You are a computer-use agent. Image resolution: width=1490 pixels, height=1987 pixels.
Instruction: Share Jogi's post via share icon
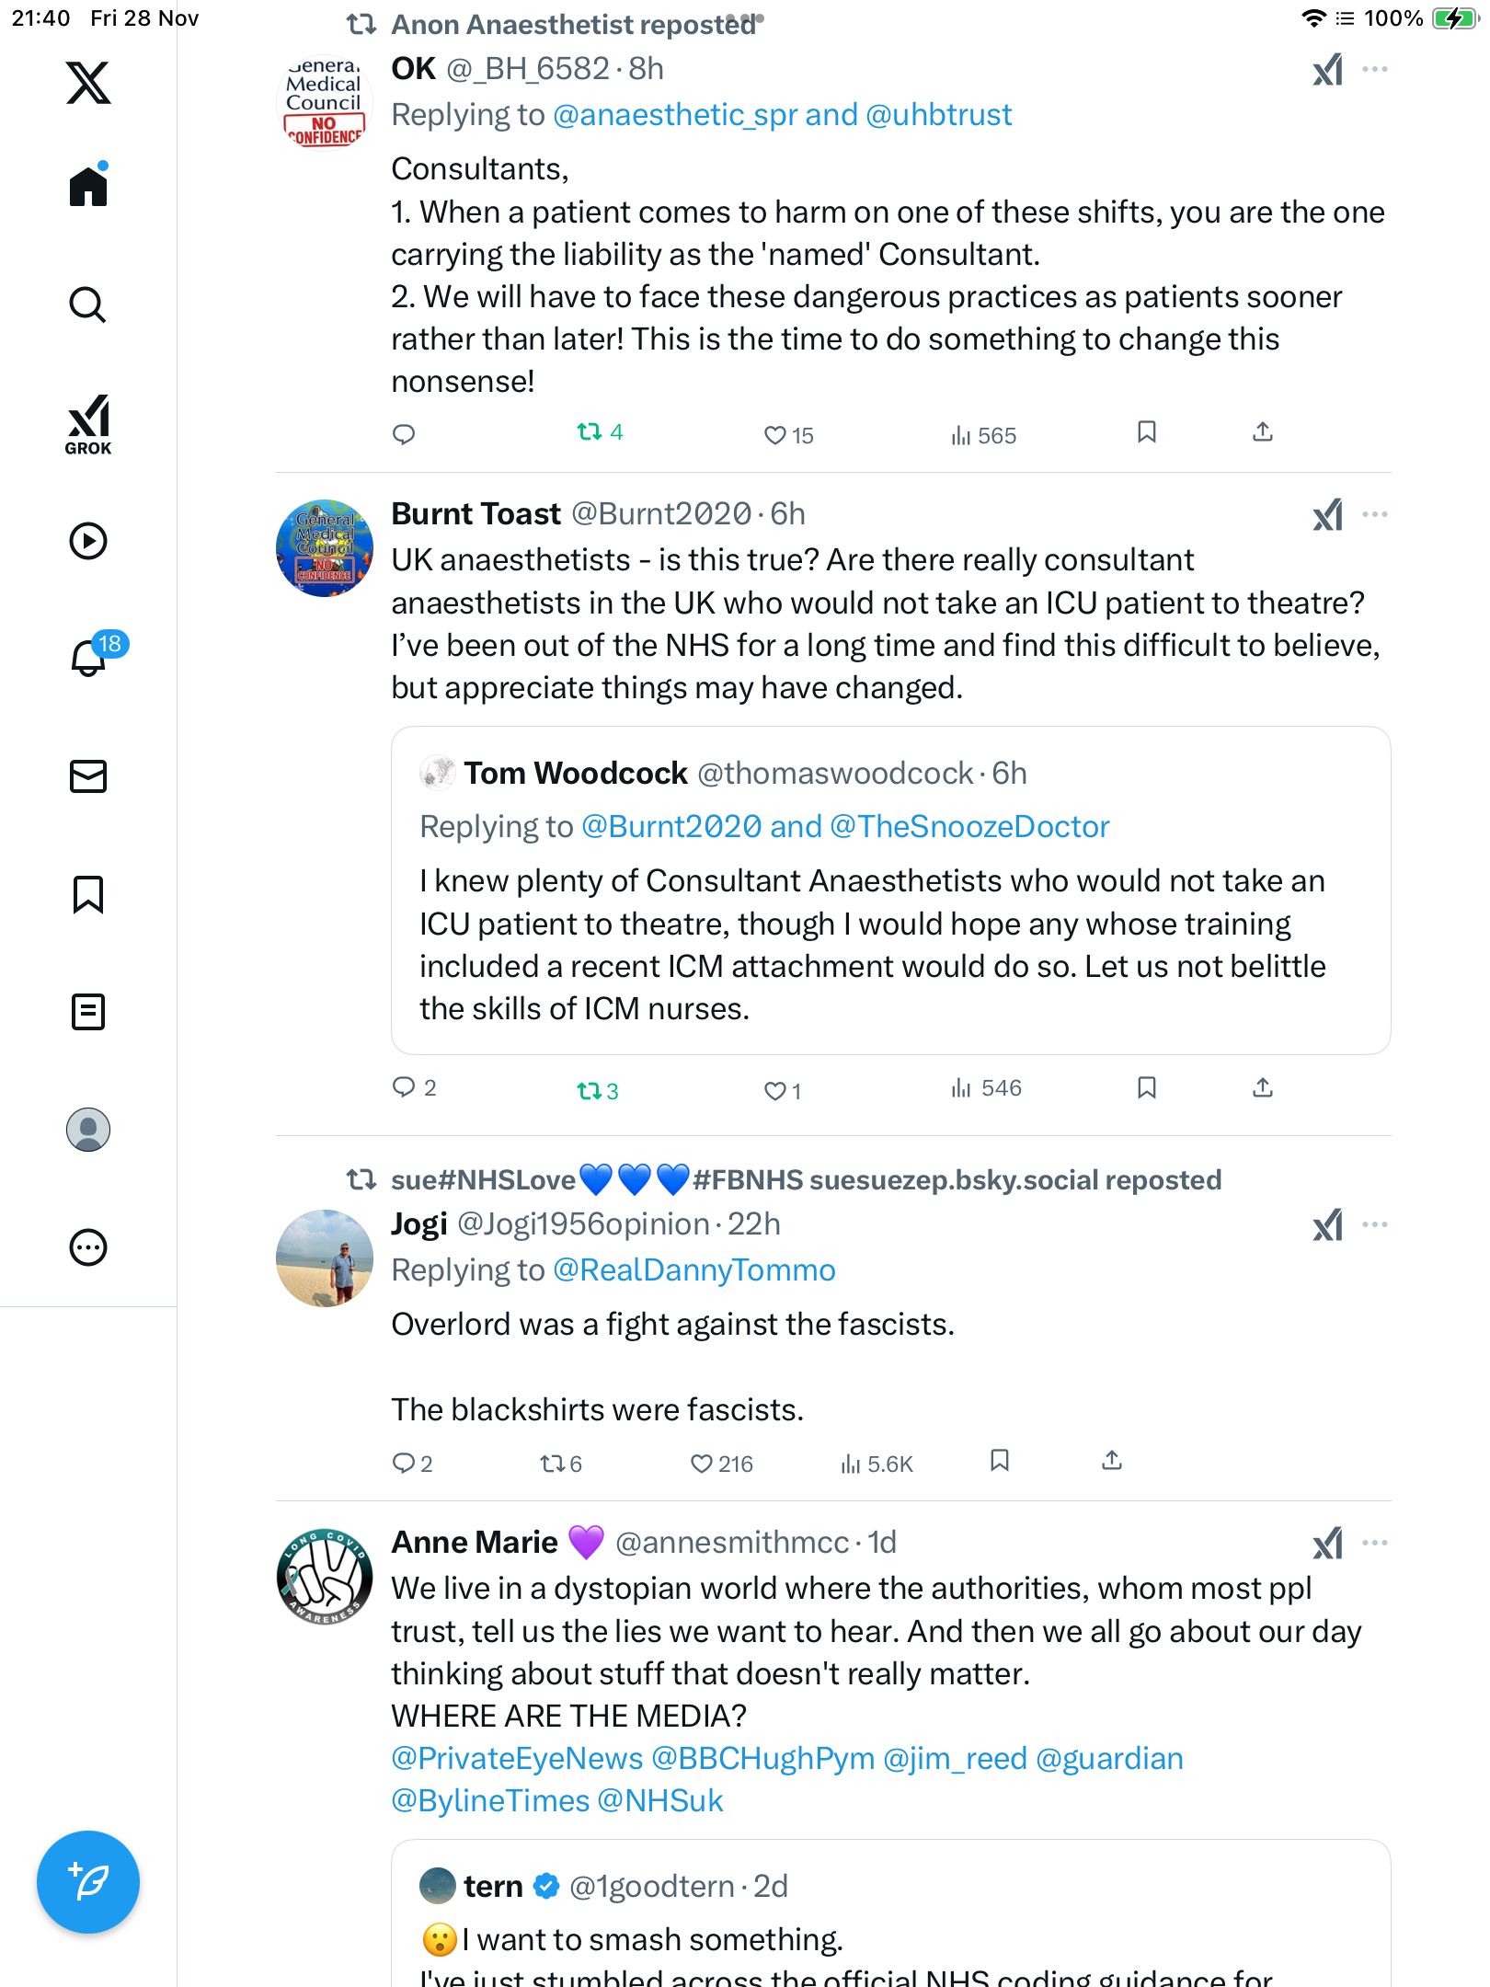[x=1112, y=1461]
